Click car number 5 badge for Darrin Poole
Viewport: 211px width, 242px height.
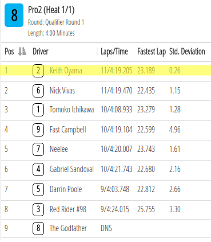pyautogui.click(x=38, y=189)
